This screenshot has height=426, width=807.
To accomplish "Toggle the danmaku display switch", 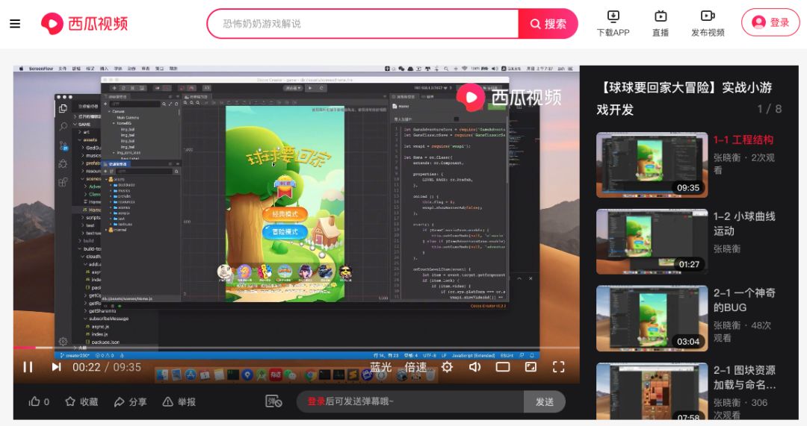I will pyautogui.click(x=273, y=401).
